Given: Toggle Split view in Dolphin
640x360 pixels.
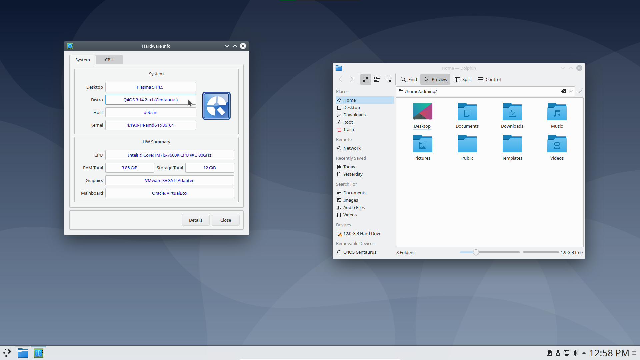Looking at the screenshot, I should coord(463,79).
